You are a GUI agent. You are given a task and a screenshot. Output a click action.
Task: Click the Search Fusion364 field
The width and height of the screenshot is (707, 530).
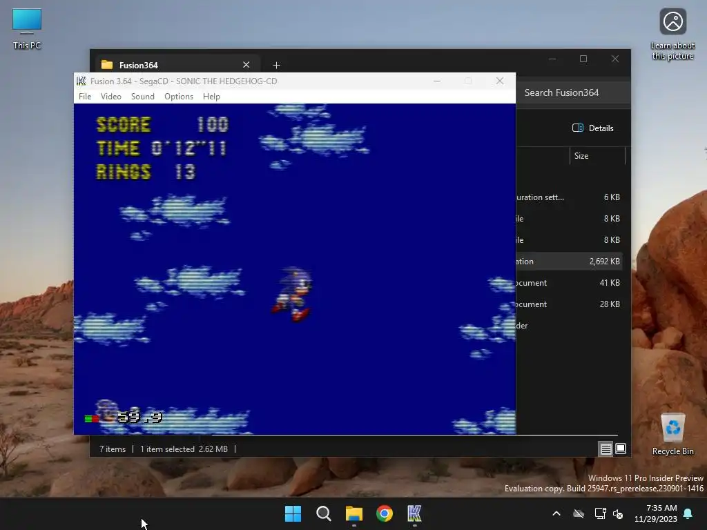(x=572, y=93)
